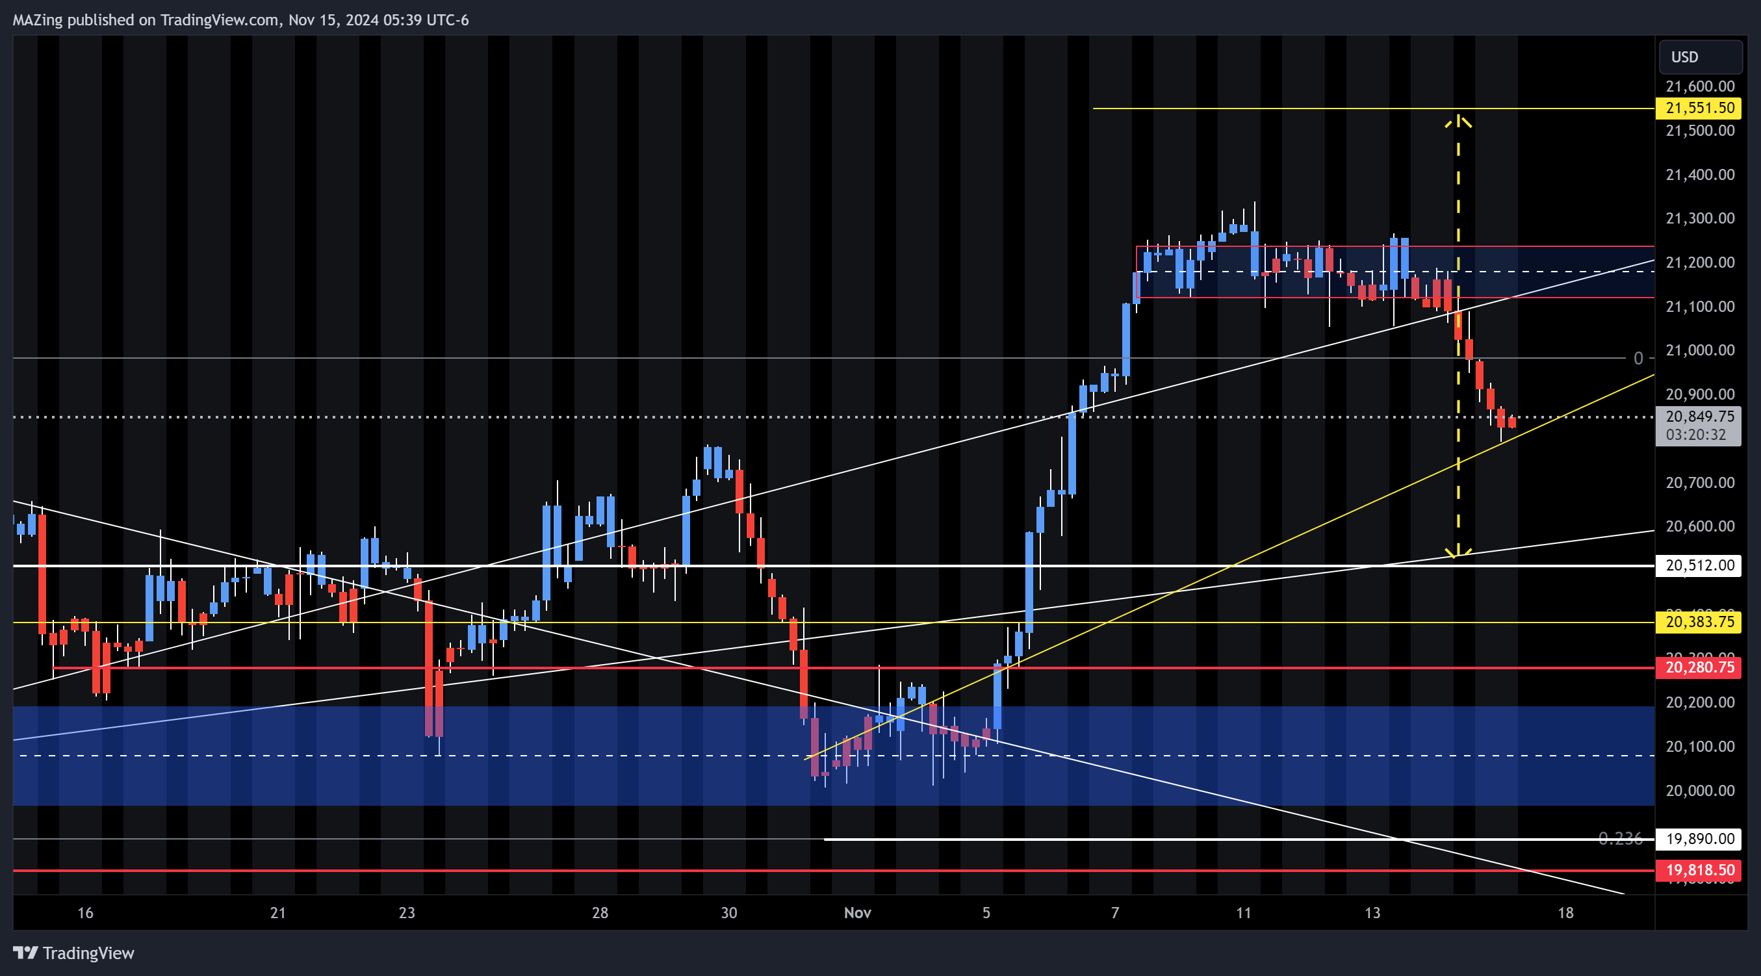The height and width of the screenshot is (976, 1761).
Task: Click the 20,700.00 price axis label
Action: click(x=1700, y=483)
